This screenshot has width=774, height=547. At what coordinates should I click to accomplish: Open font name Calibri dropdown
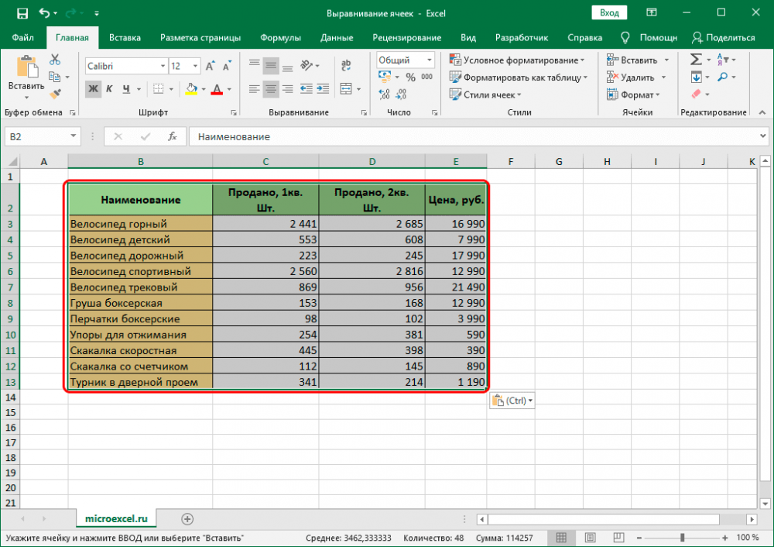163,66
